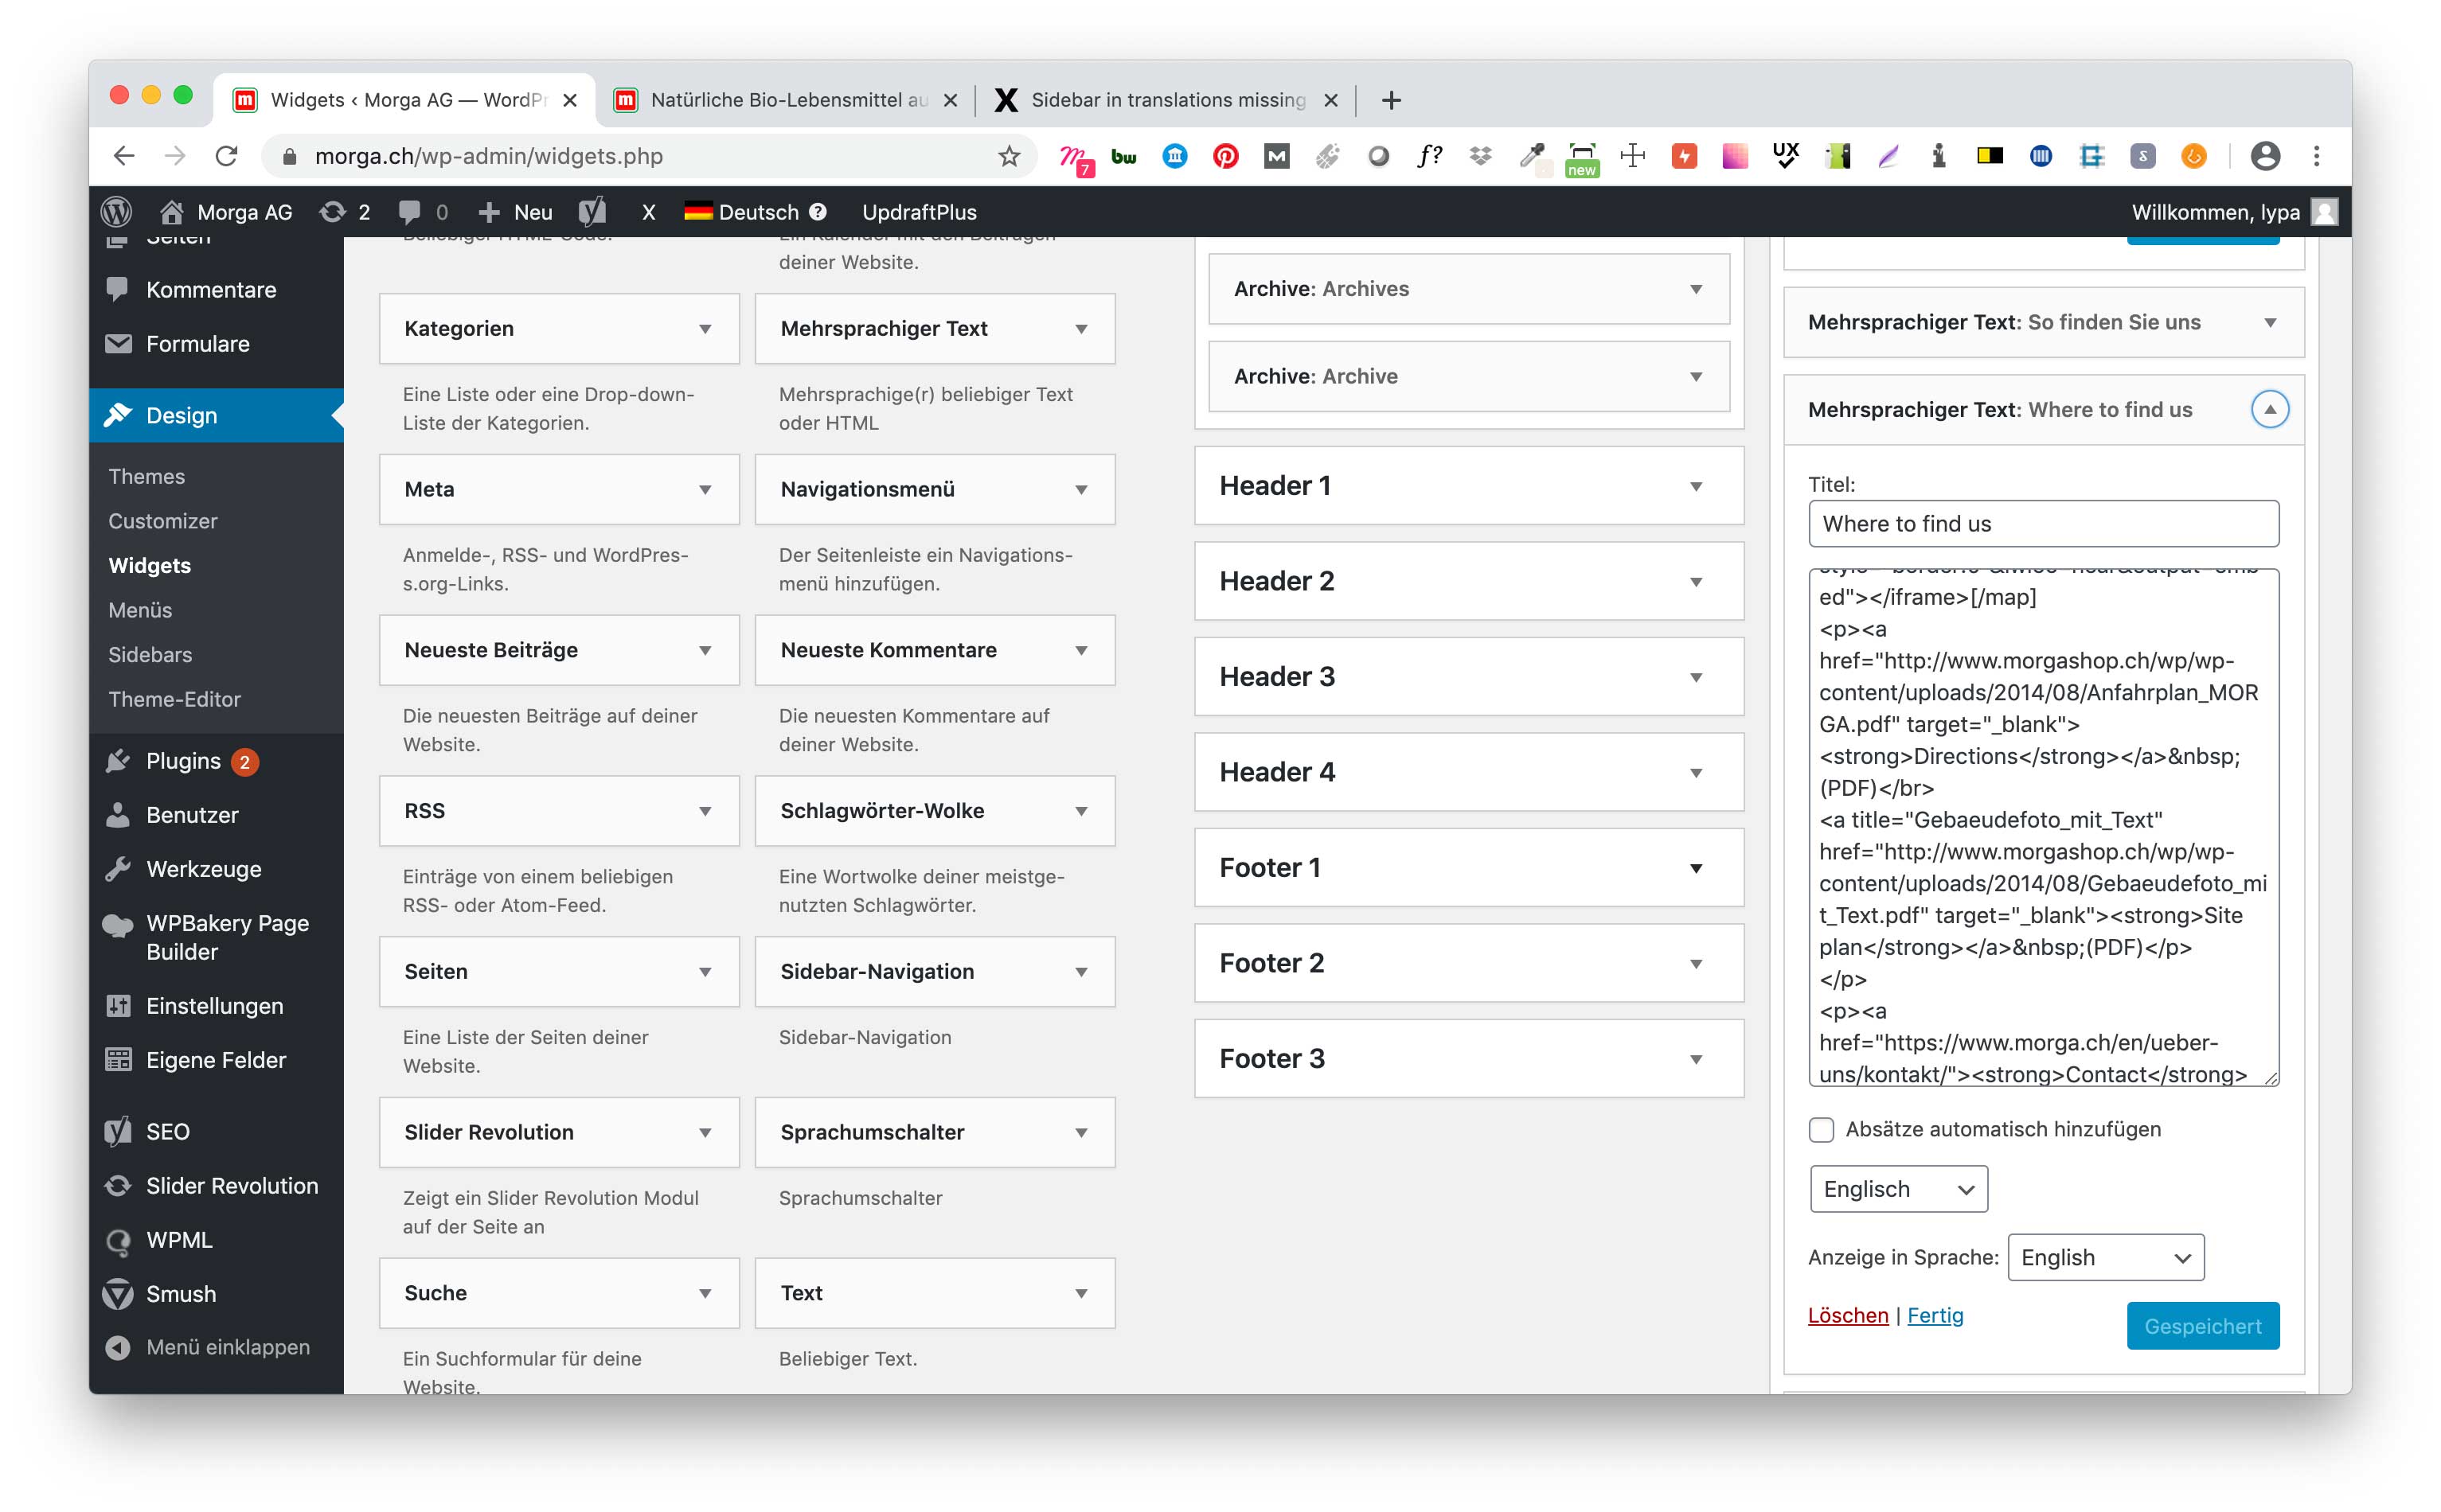The width and height of the screenshot is (2441, 1512).
Task: Reload the page with refresh icon
Action: [227, 156]
